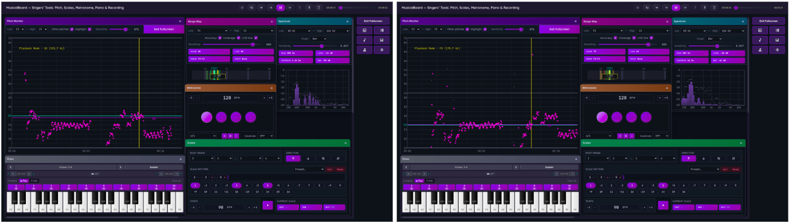The width and height of the screenshot is (790, 224).
Task: Open Spectrum Graph Bar dropdown in left window
Action: (x=319, y=38)
